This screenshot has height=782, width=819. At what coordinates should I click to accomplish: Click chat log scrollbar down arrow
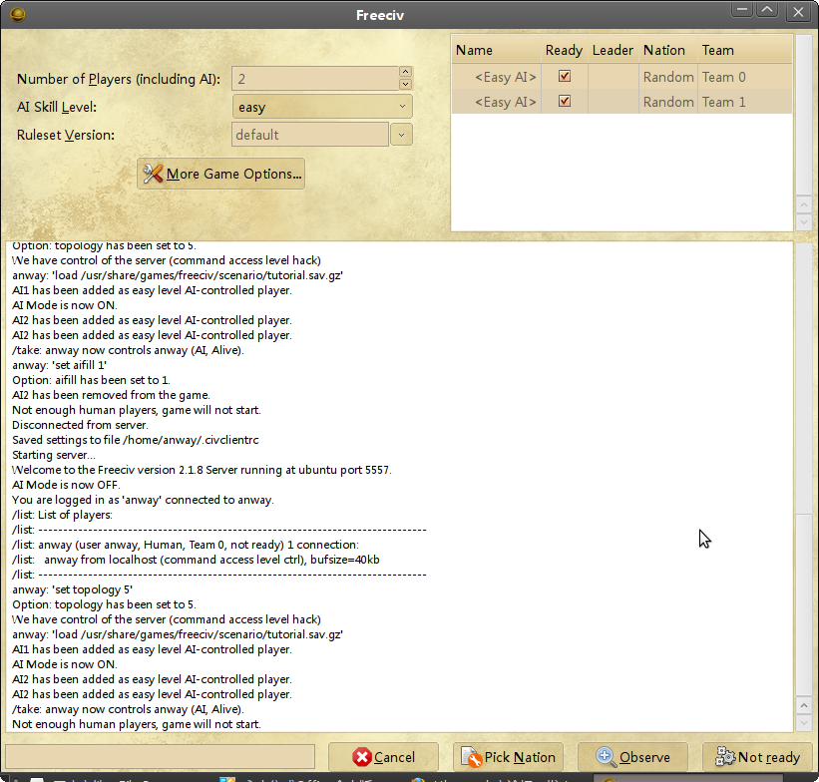(x=804, y=723)
